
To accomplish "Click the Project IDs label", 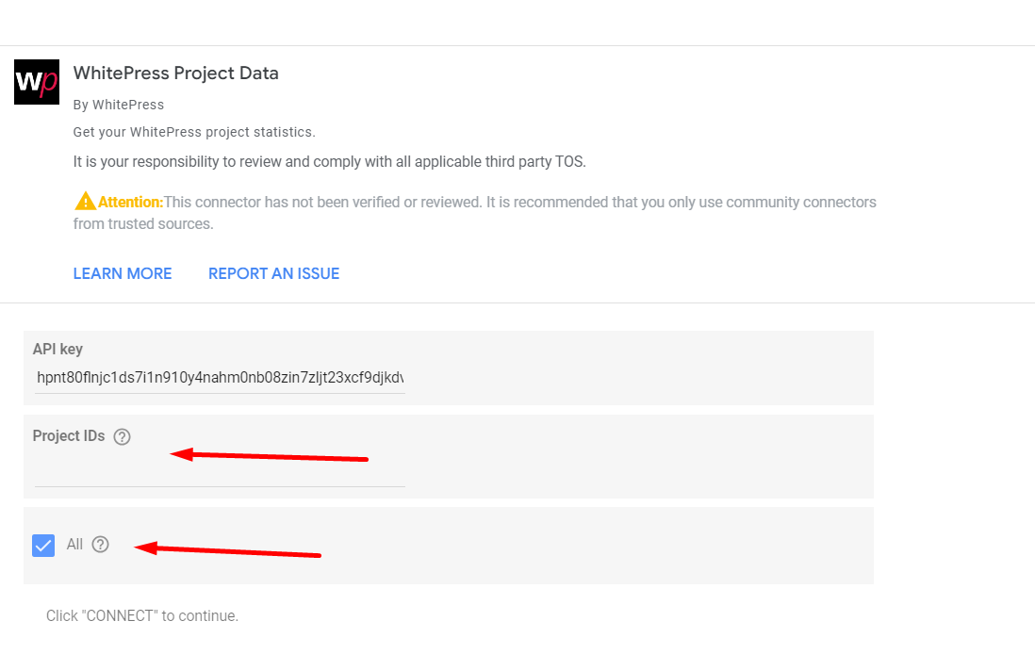I will coord(69,436).
